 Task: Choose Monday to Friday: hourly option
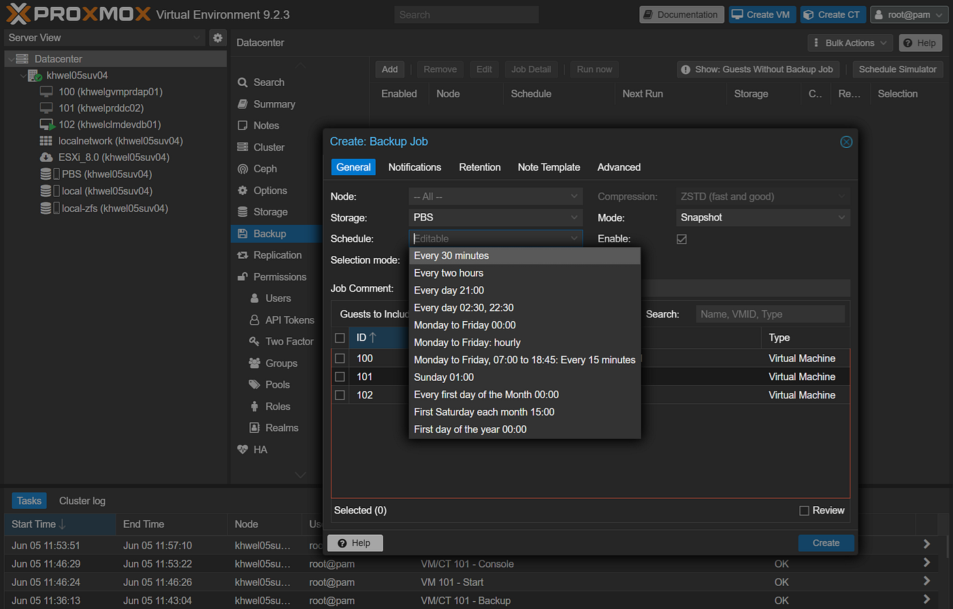pyautogui.click(x=525, y=343)
